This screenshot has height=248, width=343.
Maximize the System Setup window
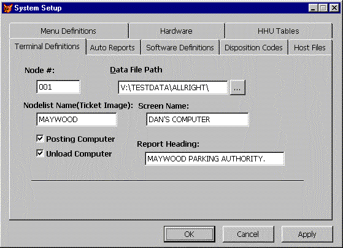point(323,8)
